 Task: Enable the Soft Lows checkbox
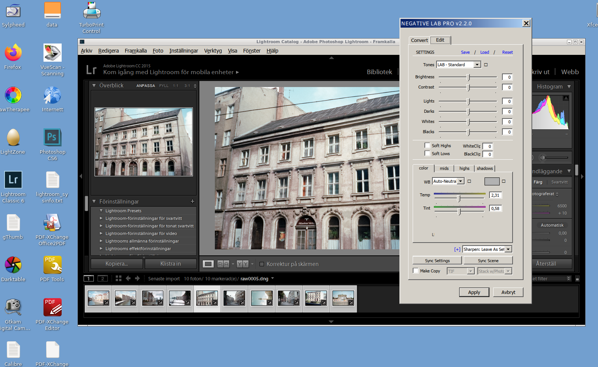(427, 153)
